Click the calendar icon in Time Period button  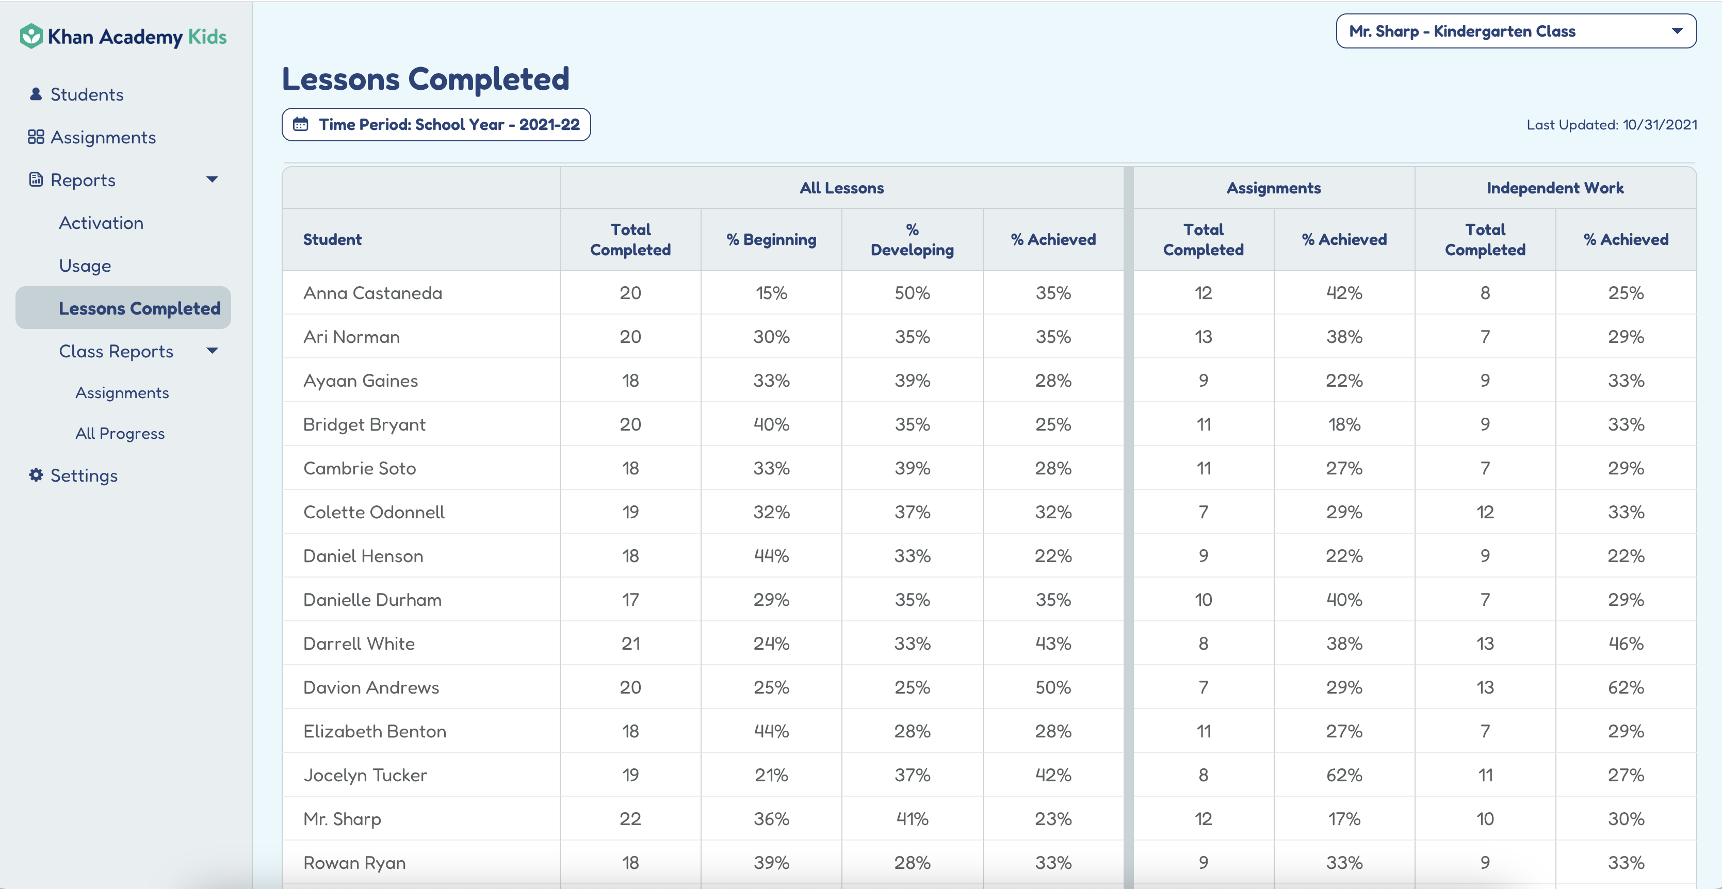tap(301, 124)
